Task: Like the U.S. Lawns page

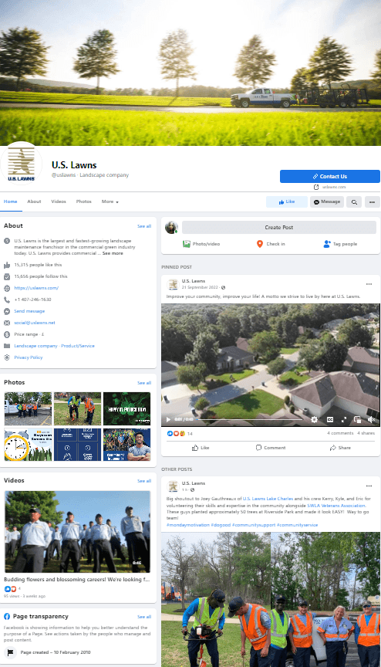Action: point(287,201)
